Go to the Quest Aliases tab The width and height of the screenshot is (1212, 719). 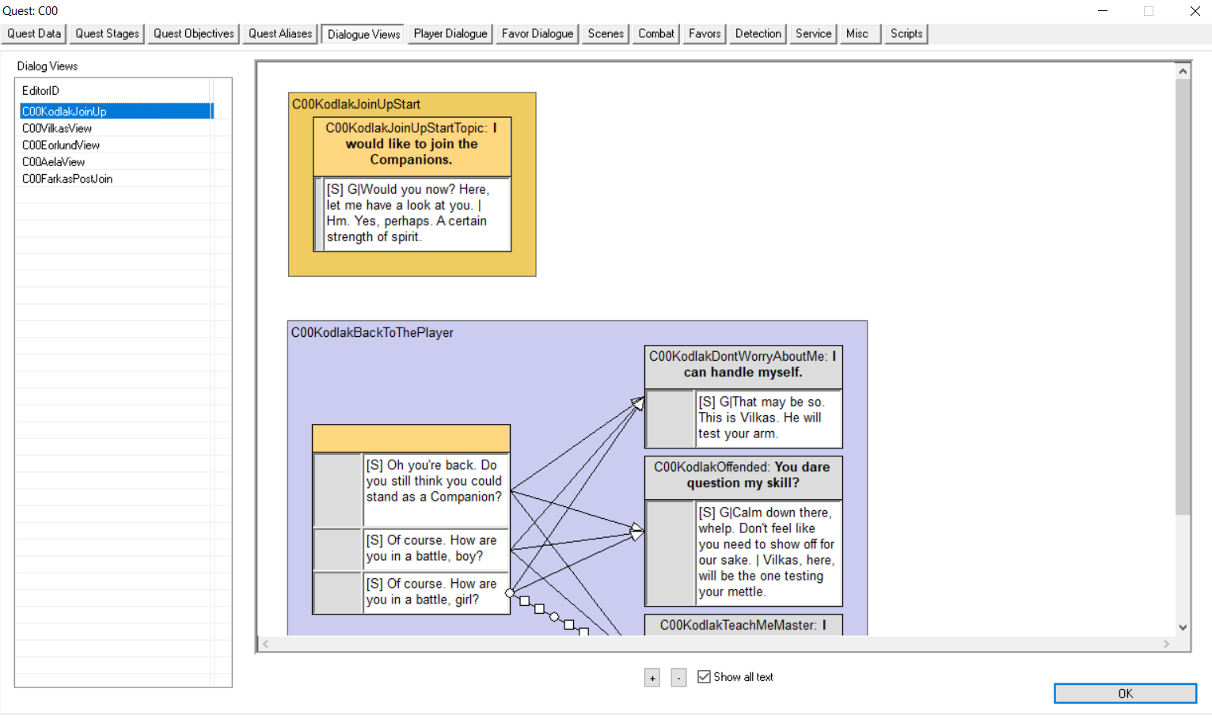pyautogui.click(x=279, y=34)
